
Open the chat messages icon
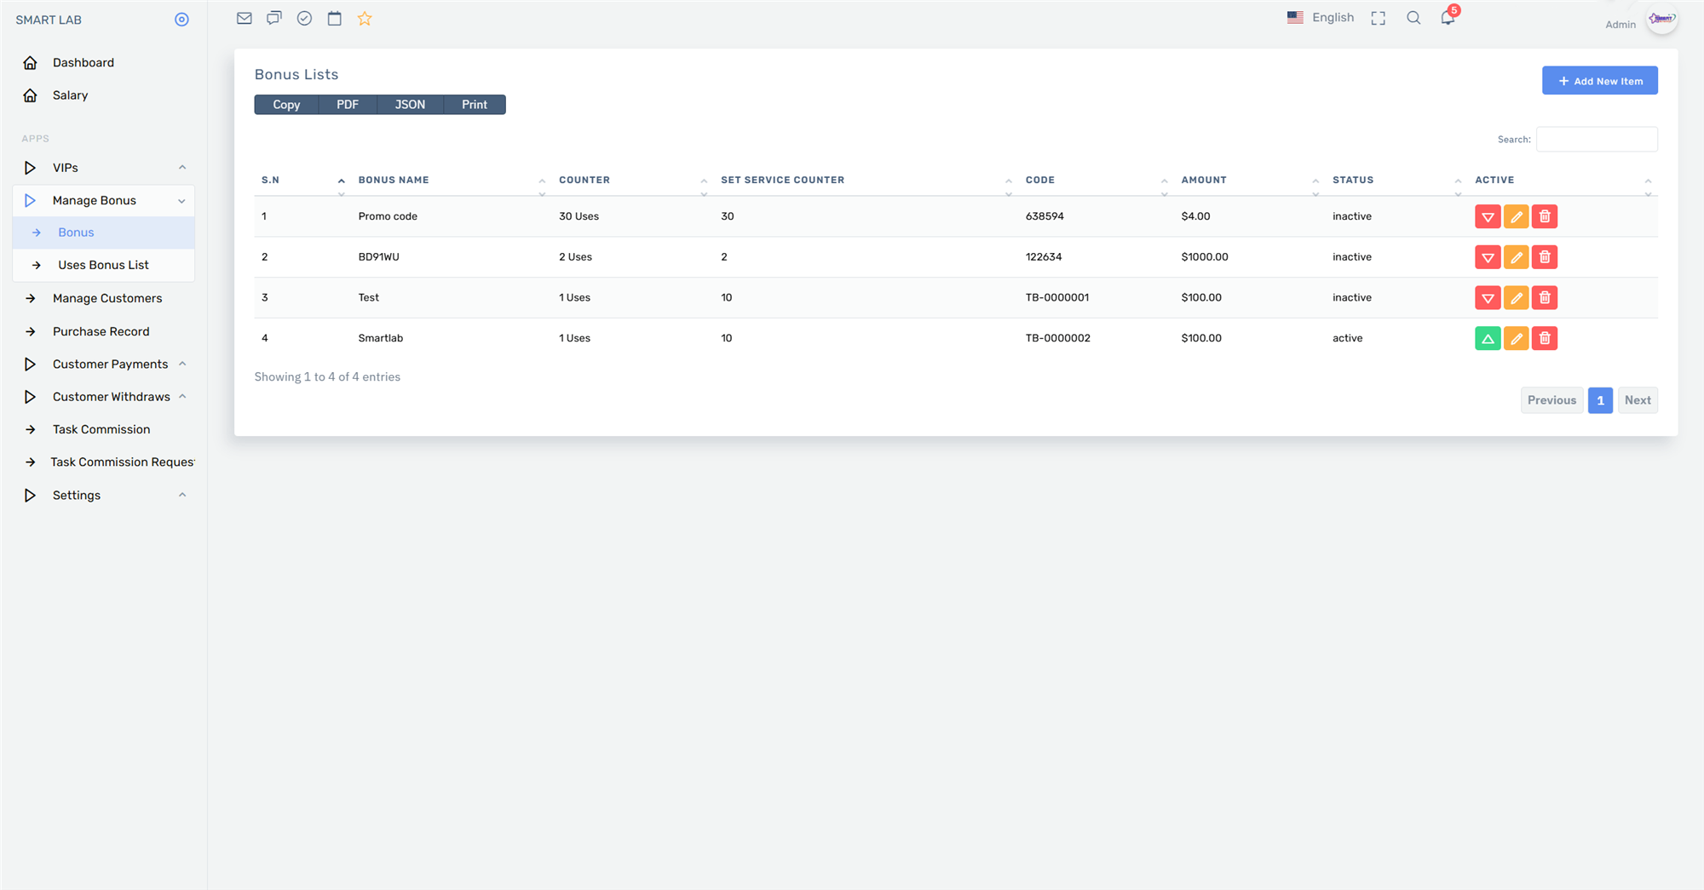273,18
